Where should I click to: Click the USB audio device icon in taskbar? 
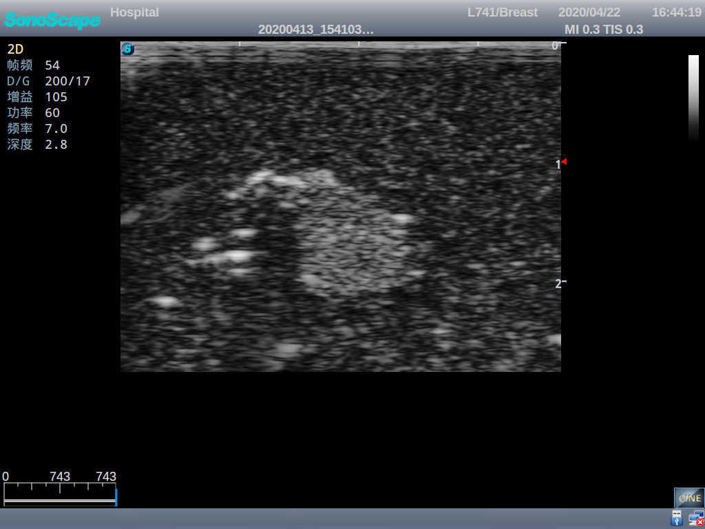[x=677, y=517]
